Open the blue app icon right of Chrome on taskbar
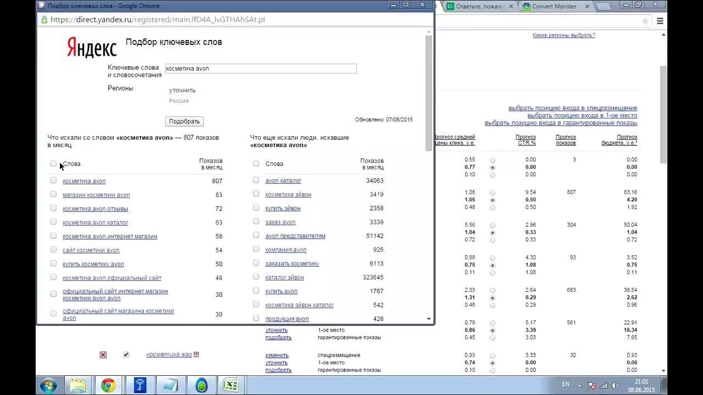 (140, 386)
